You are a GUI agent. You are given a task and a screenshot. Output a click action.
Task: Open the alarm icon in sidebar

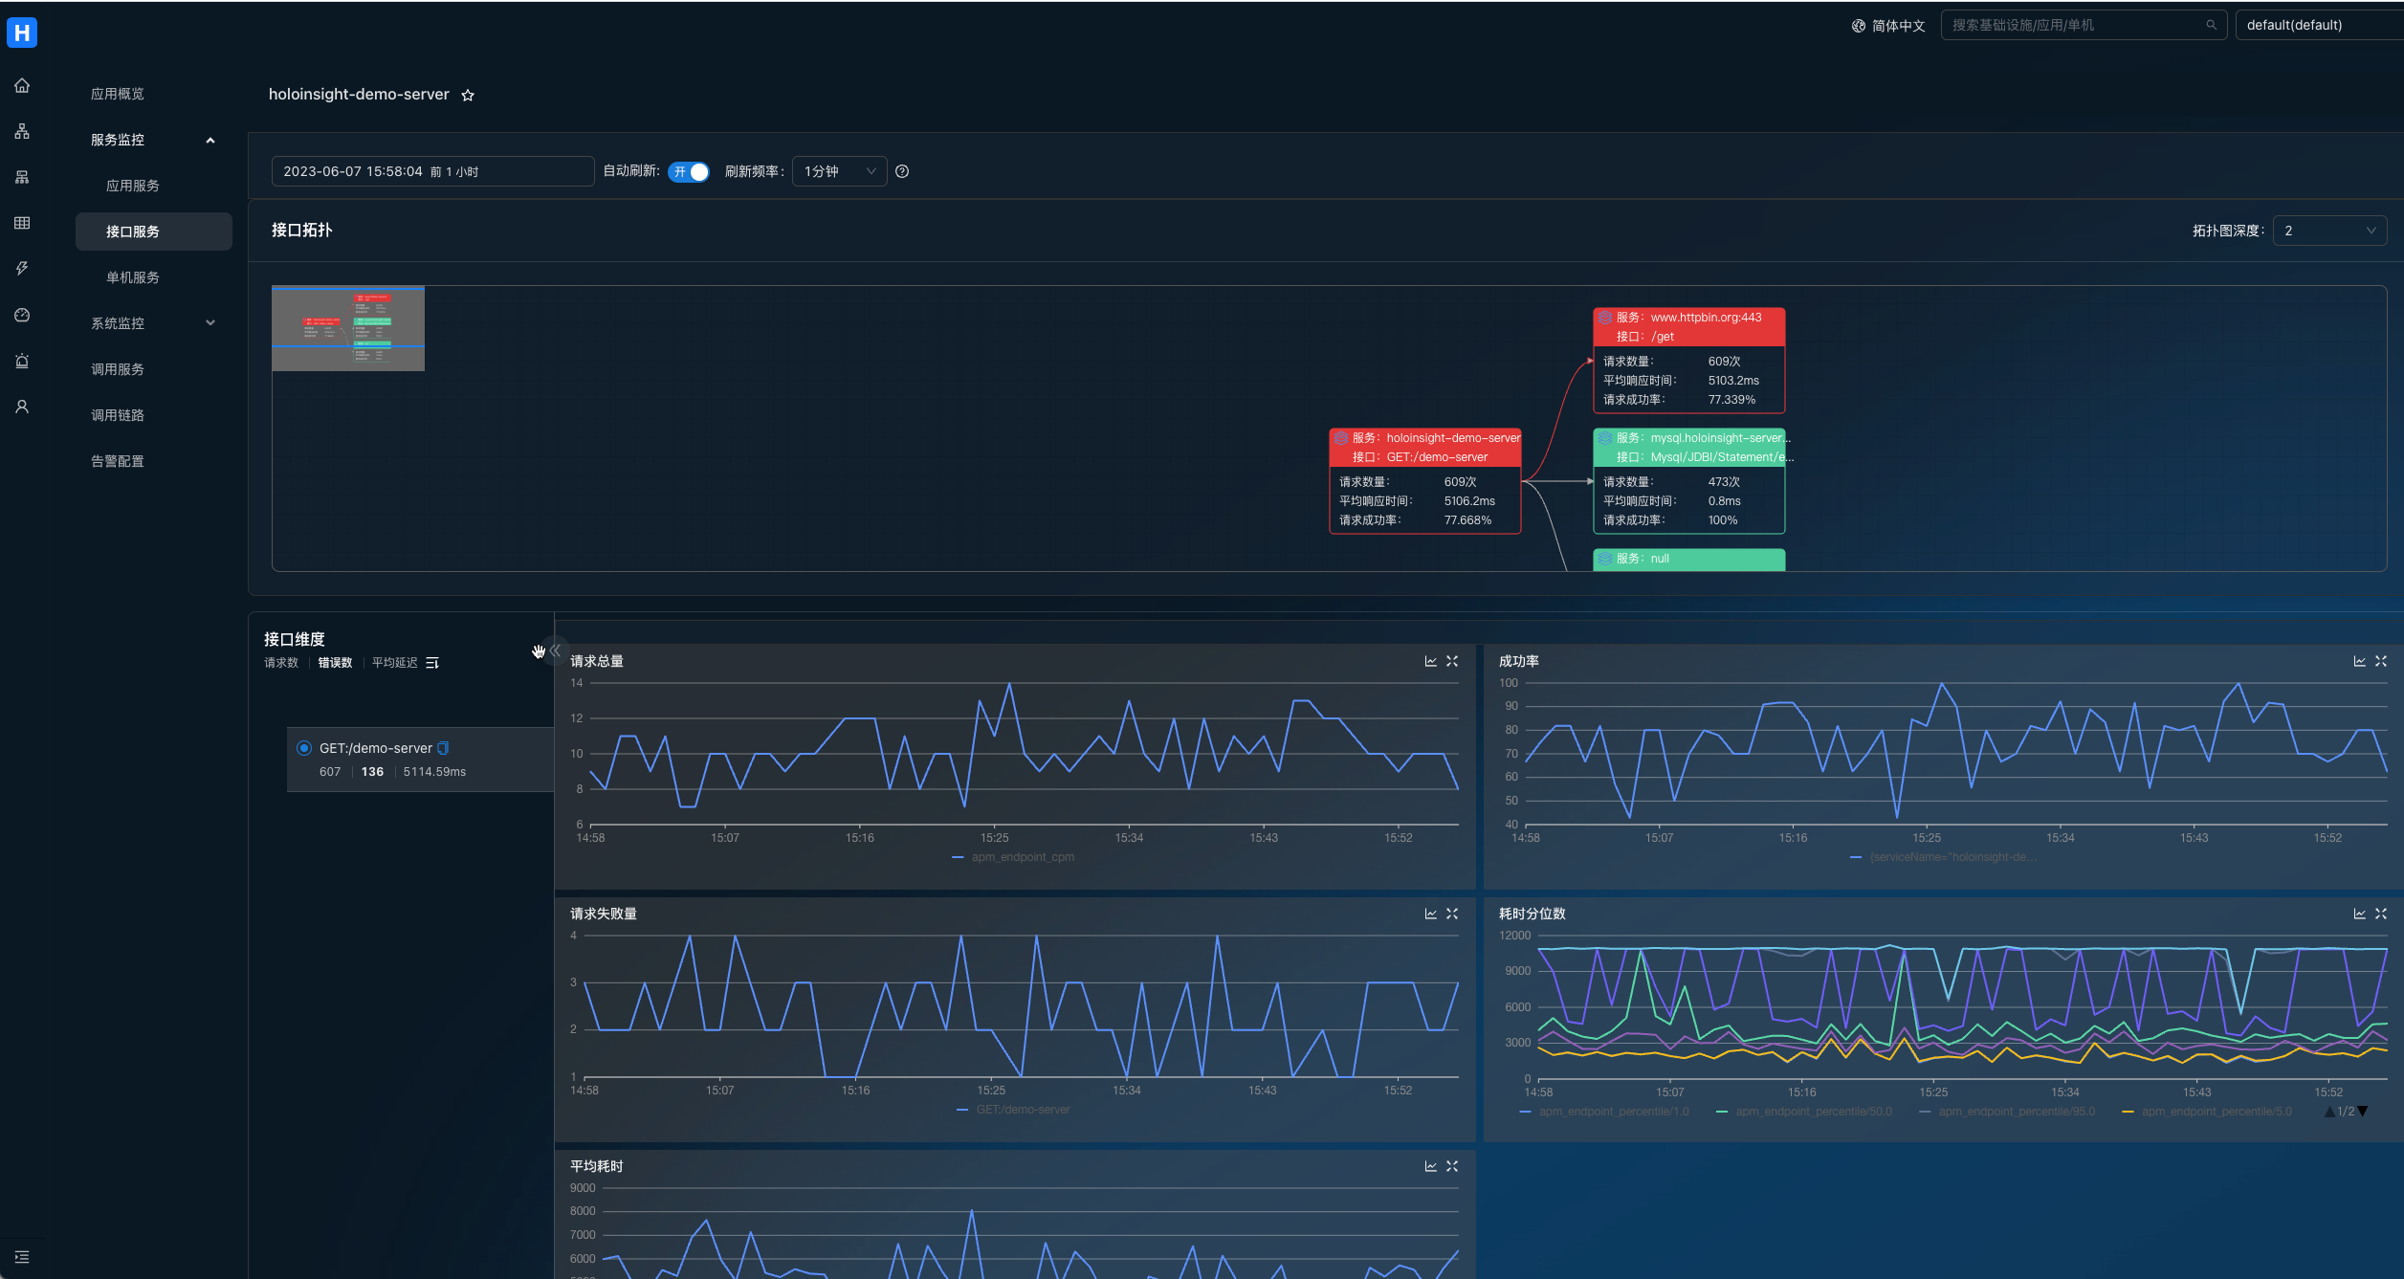click(x=22, y=362)
